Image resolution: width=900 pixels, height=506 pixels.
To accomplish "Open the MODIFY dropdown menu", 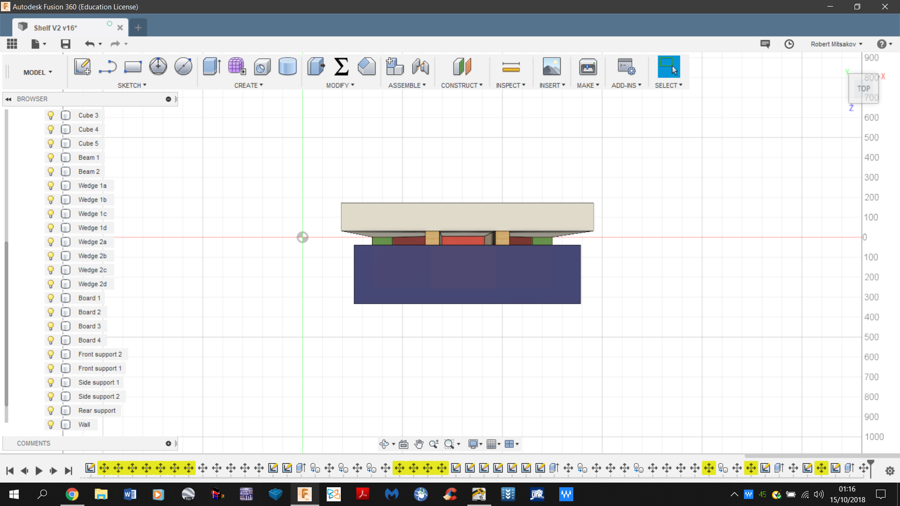I will coord(340,85).
